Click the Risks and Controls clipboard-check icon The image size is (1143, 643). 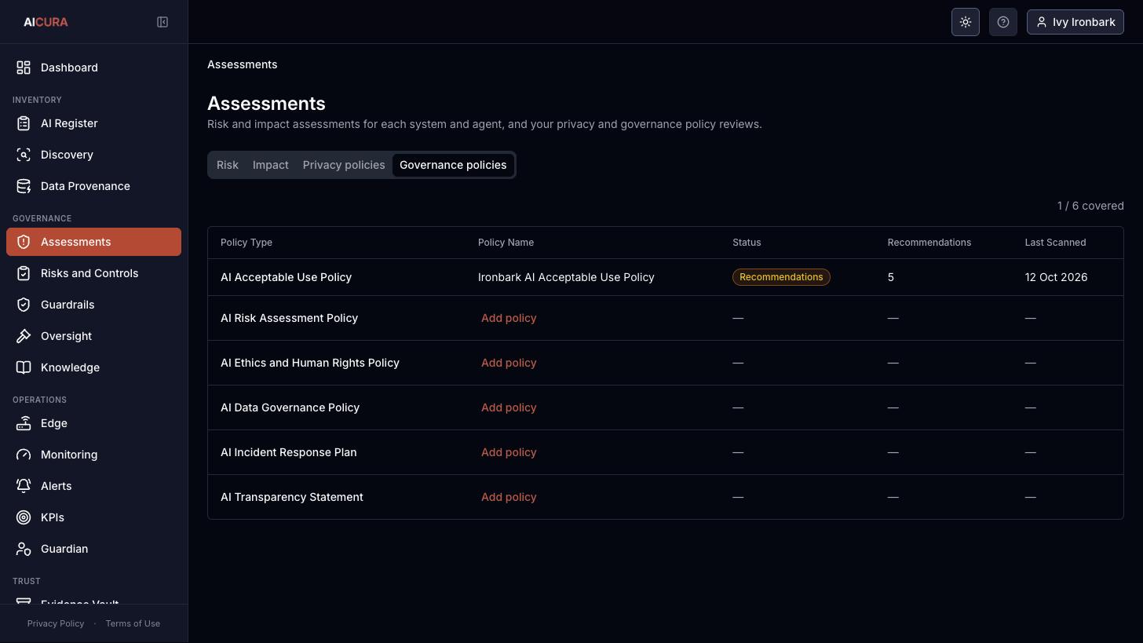pos(24,273)
